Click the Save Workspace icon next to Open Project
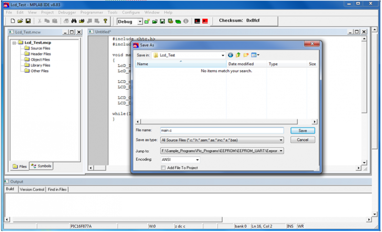Viewport: 382px width, 232px height. tap(162, 21)
